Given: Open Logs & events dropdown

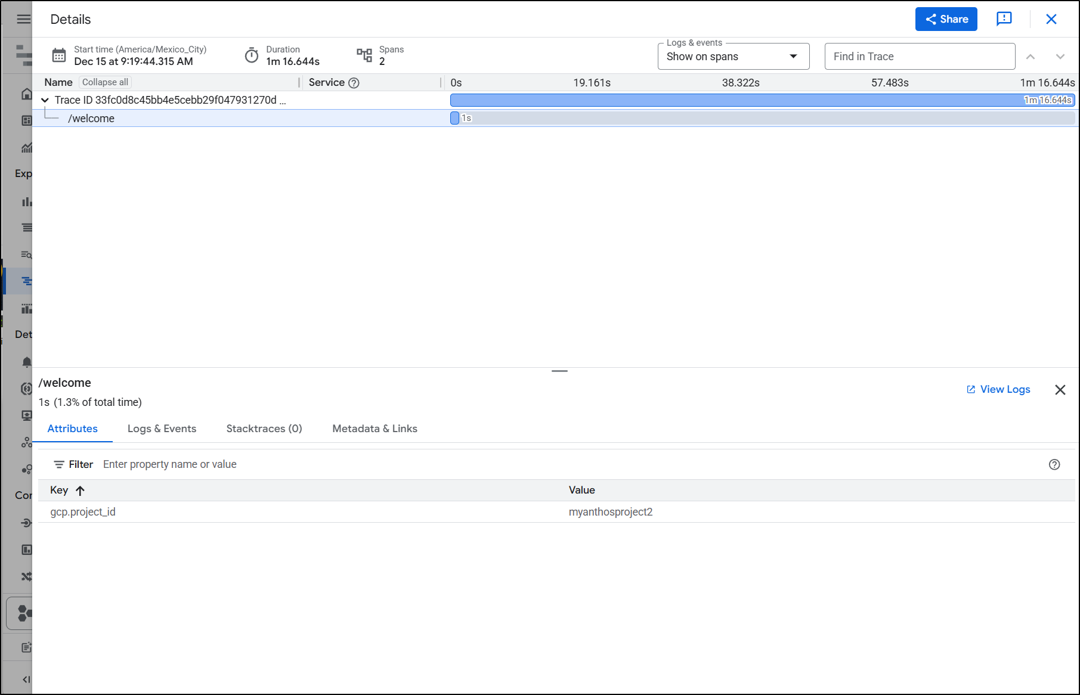Looking at the screenshot, I should pos(733,57).
